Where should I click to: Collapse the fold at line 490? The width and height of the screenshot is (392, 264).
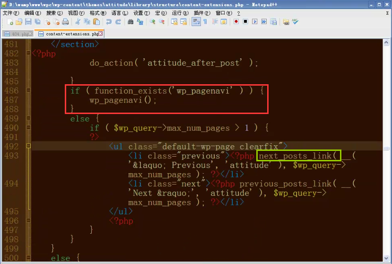[x=28, y=127]
